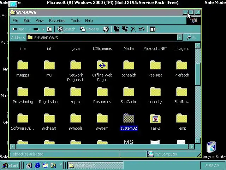Click the horizontal scrollbar left arrow
The height and width of the screenshot is (170, 226).
click(13, 147)
